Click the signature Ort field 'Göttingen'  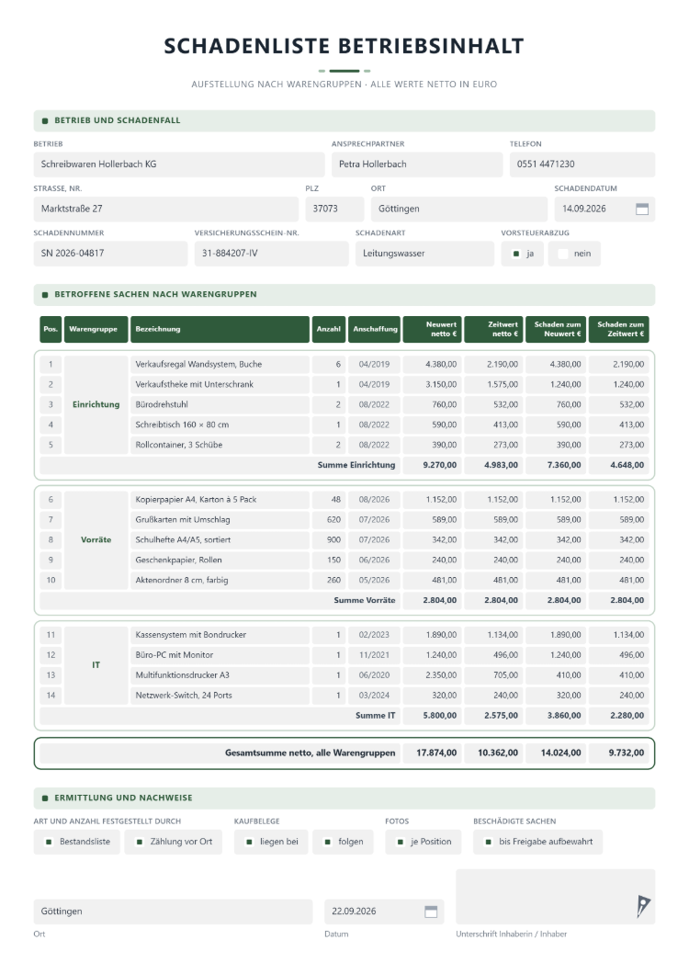pos(173,912)
